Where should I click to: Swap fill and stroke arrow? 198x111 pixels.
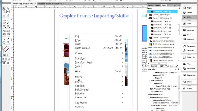pyautogui.click(x=9, y=47)
